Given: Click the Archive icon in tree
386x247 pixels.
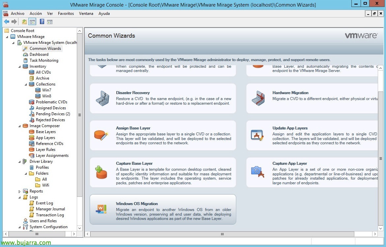Looking at the screenshot, I should pyautogui.click(x=32, y=78).
